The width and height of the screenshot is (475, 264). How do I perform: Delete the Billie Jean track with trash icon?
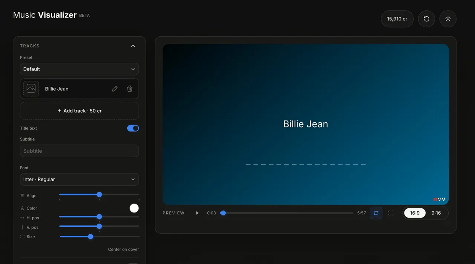130,89
